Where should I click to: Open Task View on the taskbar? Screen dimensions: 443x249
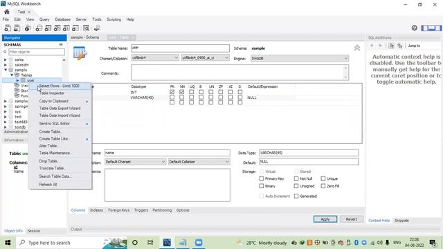tap(150, 243)
